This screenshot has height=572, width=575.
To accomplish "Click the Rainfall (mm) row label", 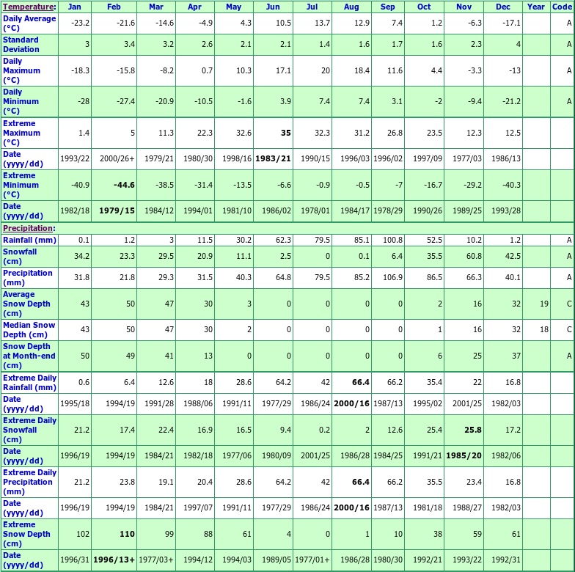I will [29, 240].
